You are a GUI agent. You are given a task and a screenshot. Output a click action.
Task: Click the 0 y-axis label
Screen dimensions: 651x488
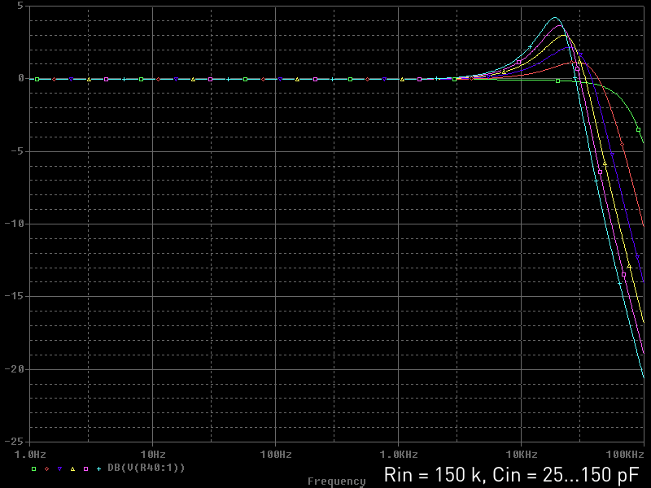pos(21,78)
